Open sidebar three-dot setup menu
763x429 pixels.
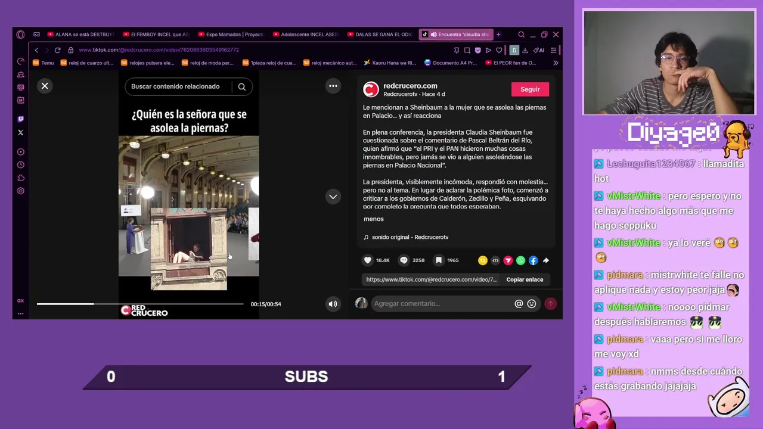coord(20,313)
